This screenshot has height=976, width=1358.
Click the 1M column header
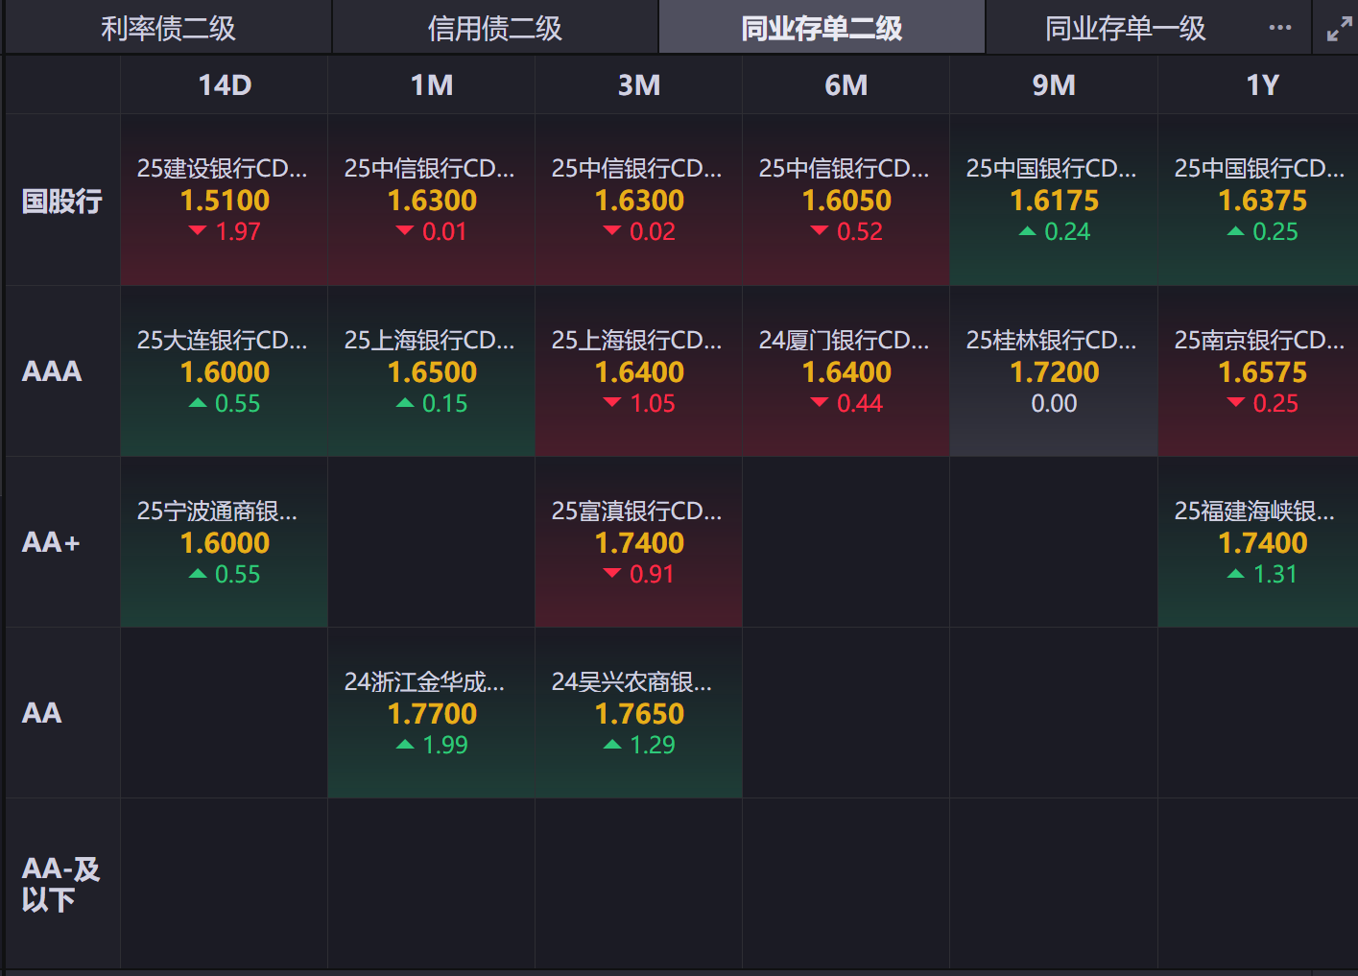(x=432, y=85)
